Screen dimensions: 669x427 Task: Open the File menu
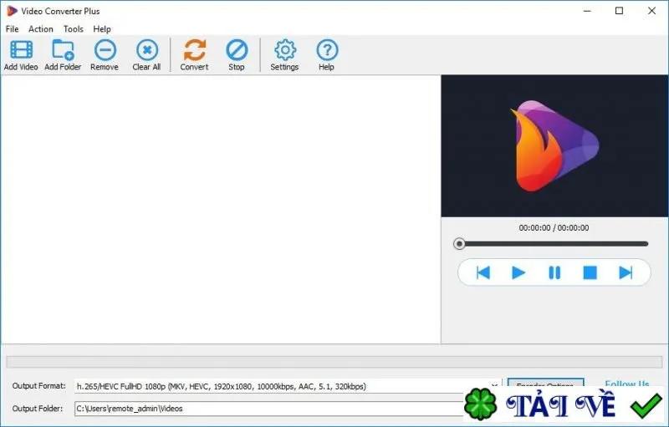(12, 29)
